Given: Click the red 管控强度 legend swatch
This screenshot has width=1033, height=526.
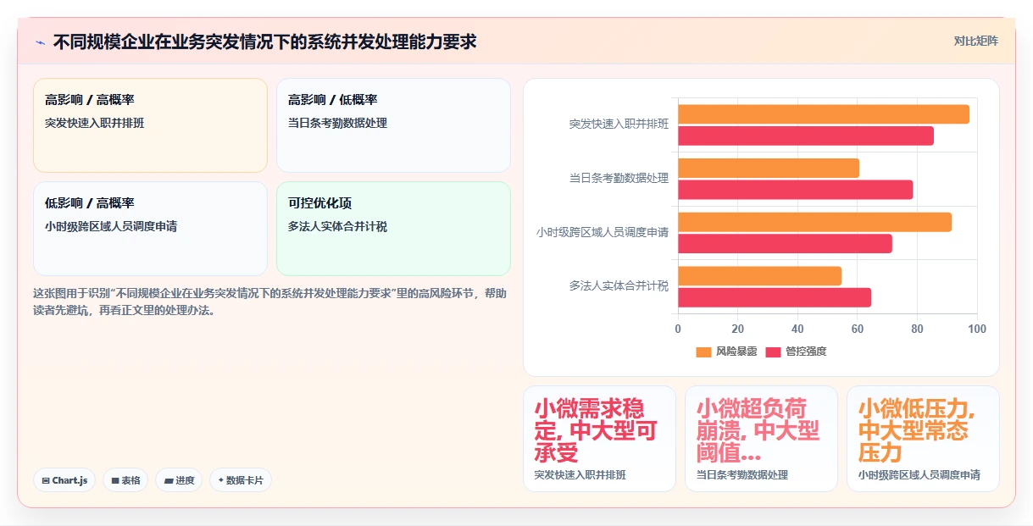Looking at the screenshot, I should tap(773, 352).
